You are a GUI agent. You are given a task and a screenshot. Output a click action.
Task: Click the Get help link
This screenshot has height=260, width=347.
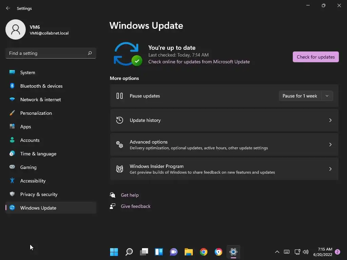(130, 195)
